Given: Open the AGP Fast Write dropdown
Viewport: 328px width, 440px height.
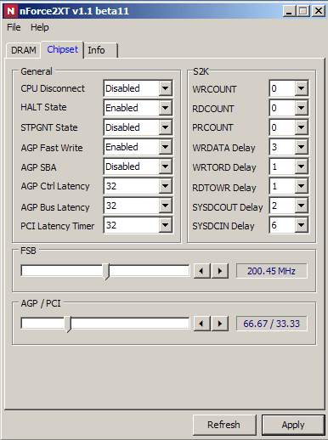Looking at the screenshot, I should coord(138,147).
